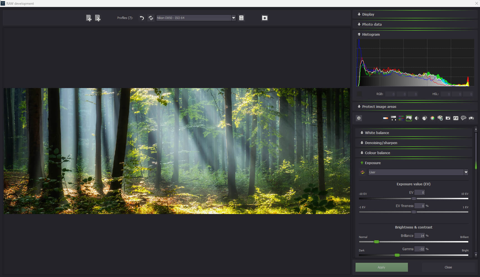Open the FX effects category icon
This screenshot has width=480, height=277.
tap(455, 118)
